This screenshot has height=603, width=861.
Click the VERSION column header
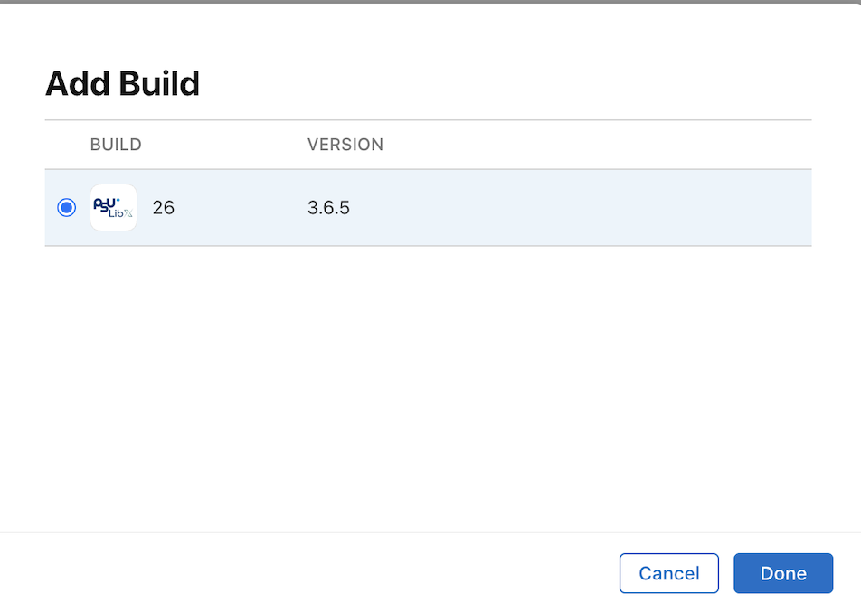[x=345, y=144]
